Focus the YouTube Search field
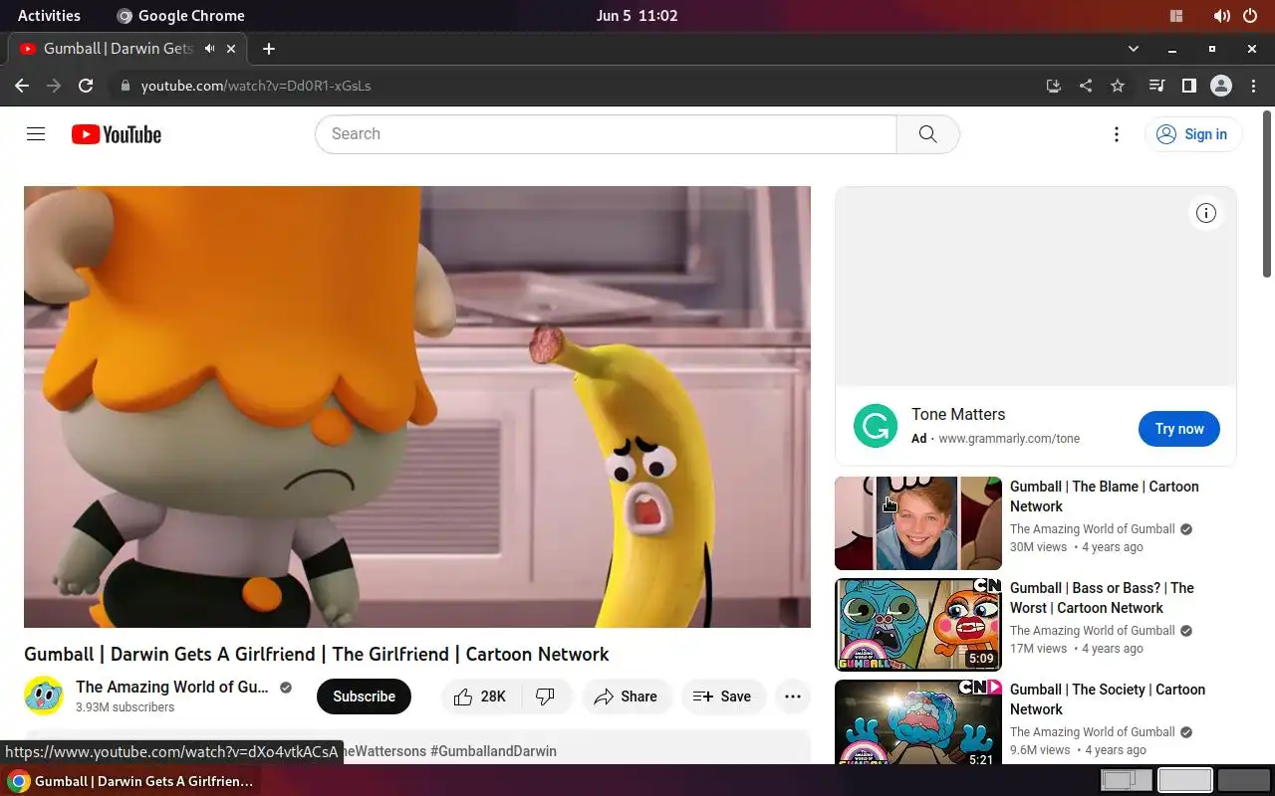 pos(606,134)
